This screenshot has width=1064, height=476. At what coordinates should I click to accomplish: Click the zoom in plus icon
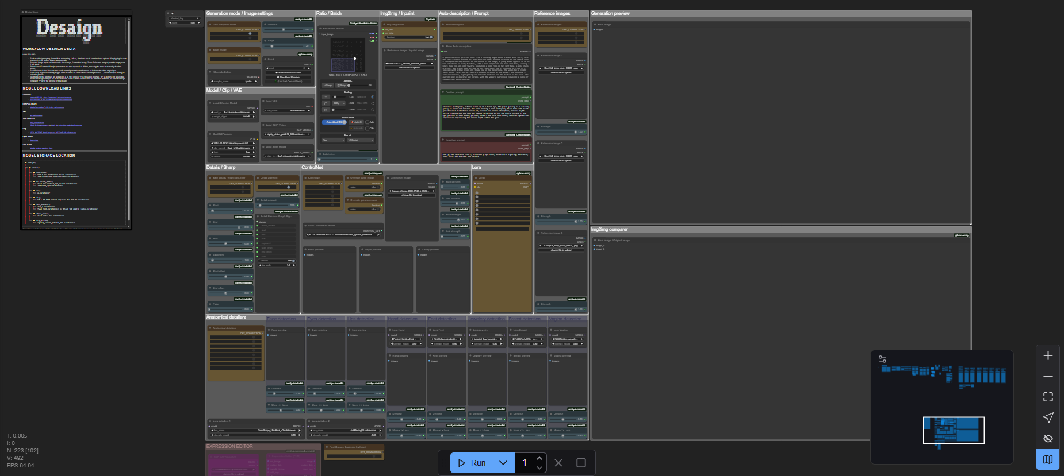1048,355
